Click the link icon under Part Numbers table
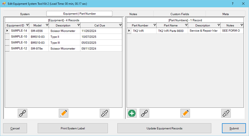 pos(144,113)
